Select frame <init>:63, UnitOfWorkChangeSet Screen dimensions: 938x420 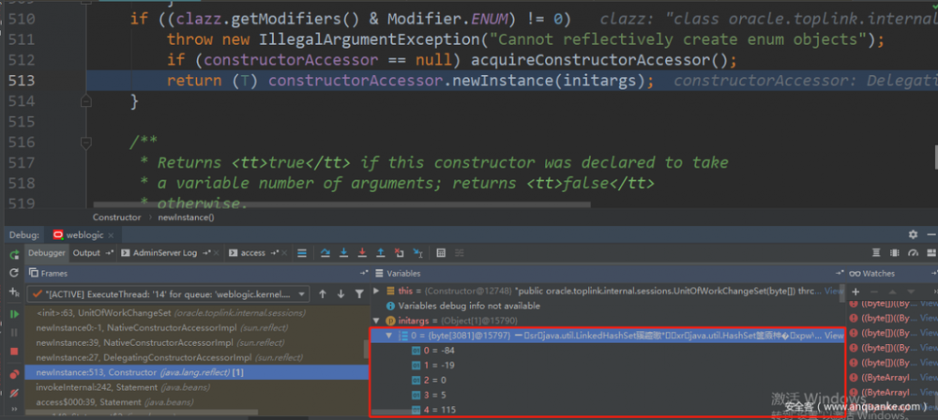pyautogui.click(x=196, y=313)
